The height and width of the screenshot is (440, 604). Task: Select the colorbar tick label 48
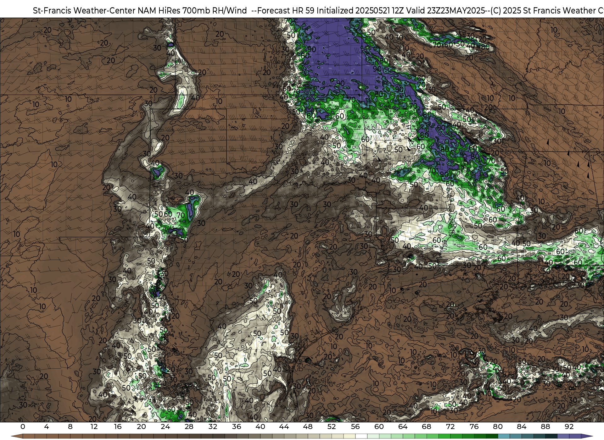[308, 427]
